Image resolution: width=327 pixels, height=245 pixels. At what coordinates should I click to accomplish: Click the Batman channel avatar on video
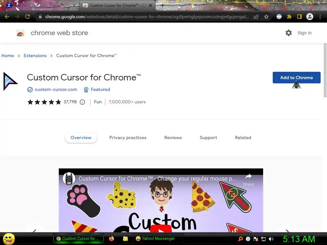click(69, 179)
